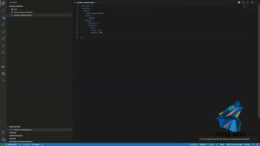Screen dimensions: 260x146
Task: Click the Git Graph status bar button
Action: coord(36,144)
